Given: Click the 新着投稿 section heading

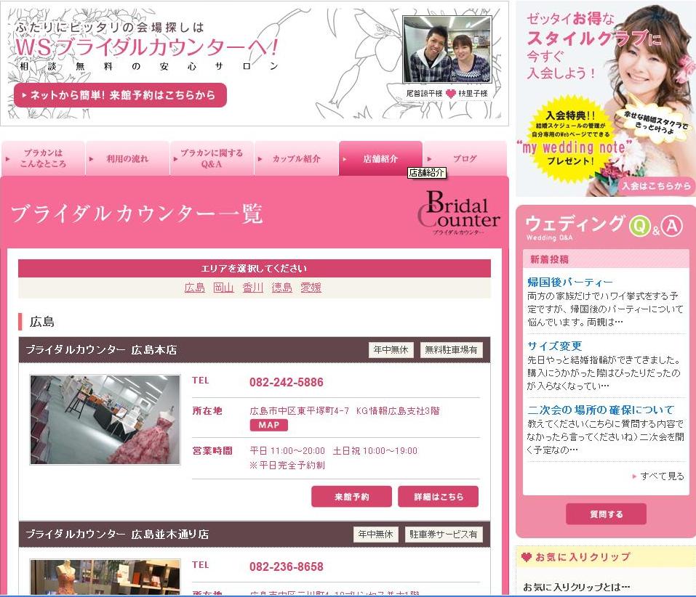Looking at the screenshot, I should coord(549,259).
